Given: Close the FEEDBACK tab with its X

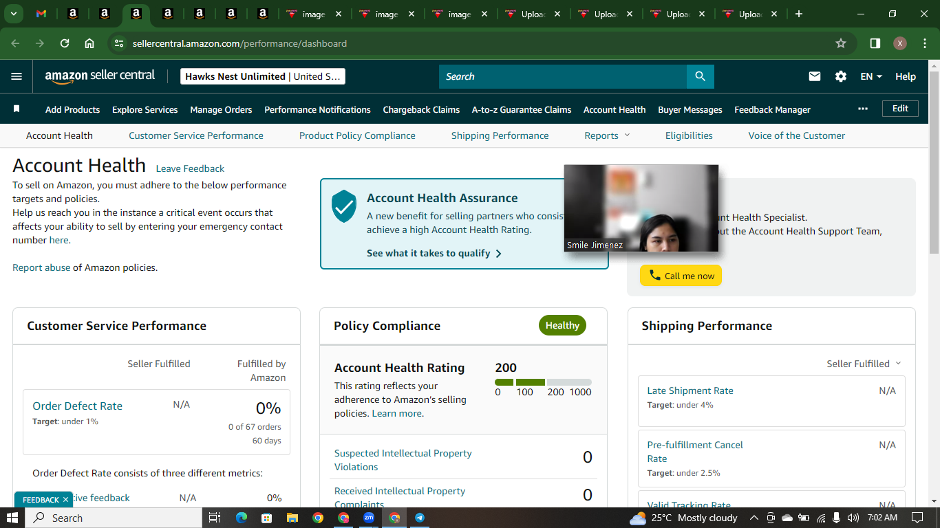Looking at the screenshot, I should pyautogui.click(x=65, y=500).
